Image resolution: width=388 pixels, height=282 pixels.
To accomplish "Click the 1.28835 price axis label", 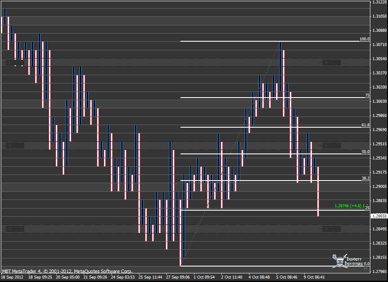I will [x=379, y=200].
